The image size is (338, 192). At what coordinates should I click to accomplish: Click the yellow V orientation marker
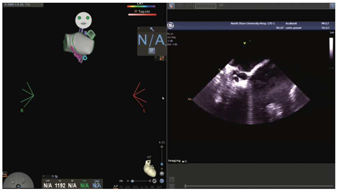click(245, 43)
